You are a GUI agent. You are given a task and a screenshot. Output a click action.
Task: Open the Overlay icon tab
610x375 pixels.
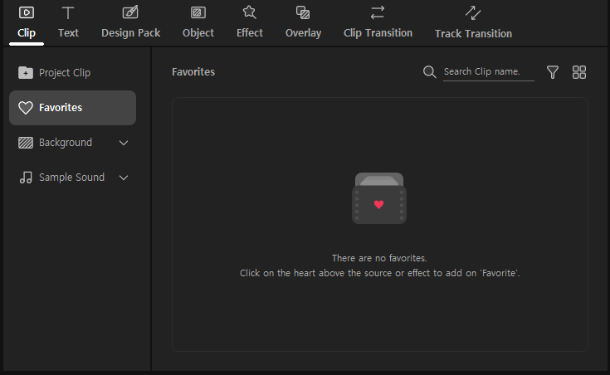pyautogui.click(x=303, y=12)
